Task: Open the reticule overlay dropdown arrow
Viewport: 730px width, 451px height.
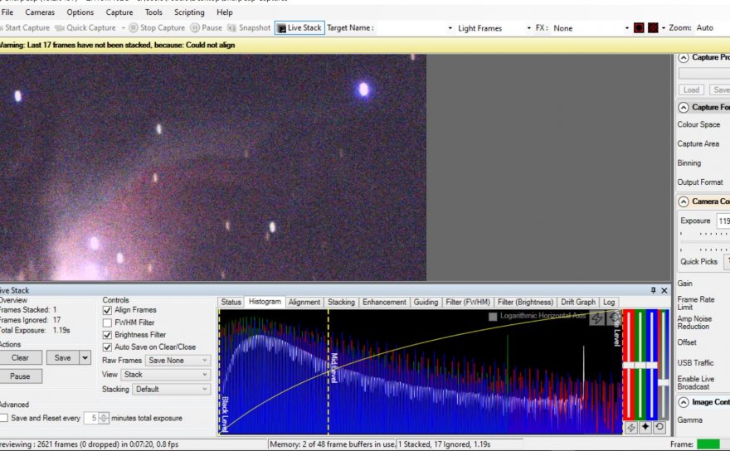Action: (664, 28)
